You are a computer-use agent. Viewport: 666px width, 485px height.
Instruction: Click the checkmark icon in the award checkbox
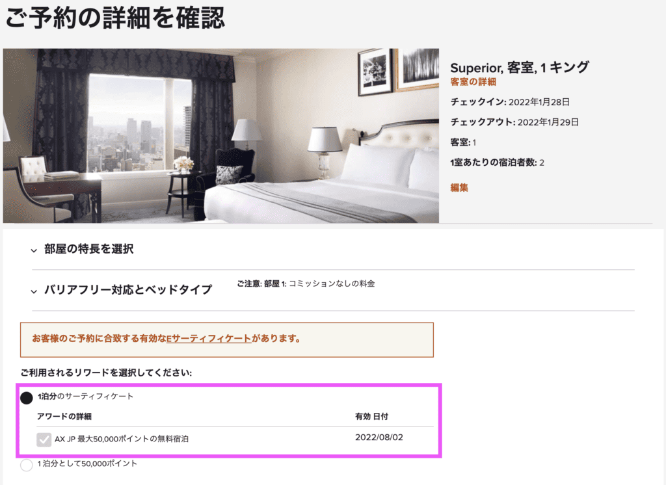(x=44, y=439)
